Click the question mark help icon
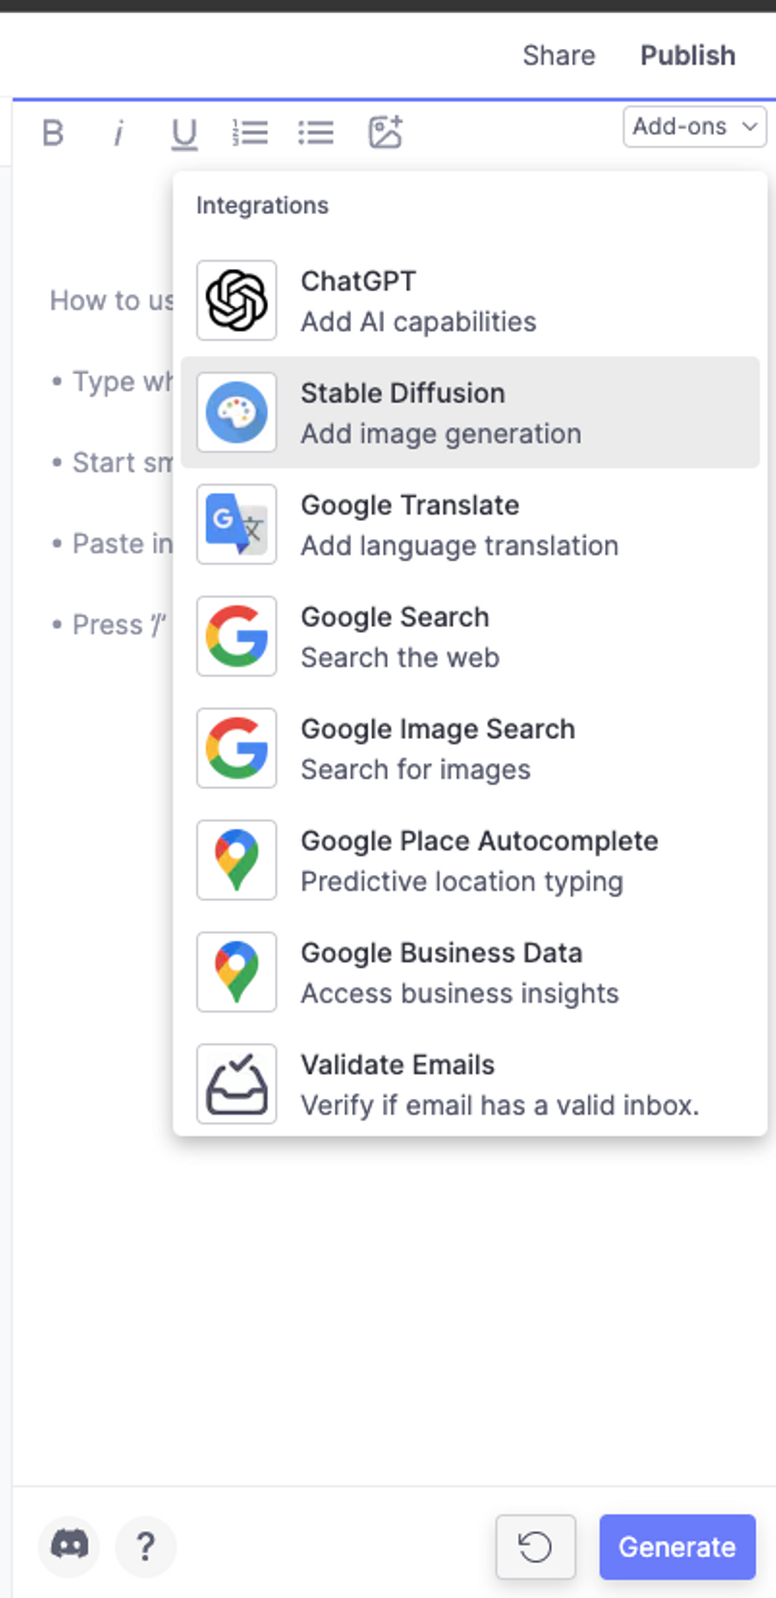776x1598 pixels. tap(146, 1546)
